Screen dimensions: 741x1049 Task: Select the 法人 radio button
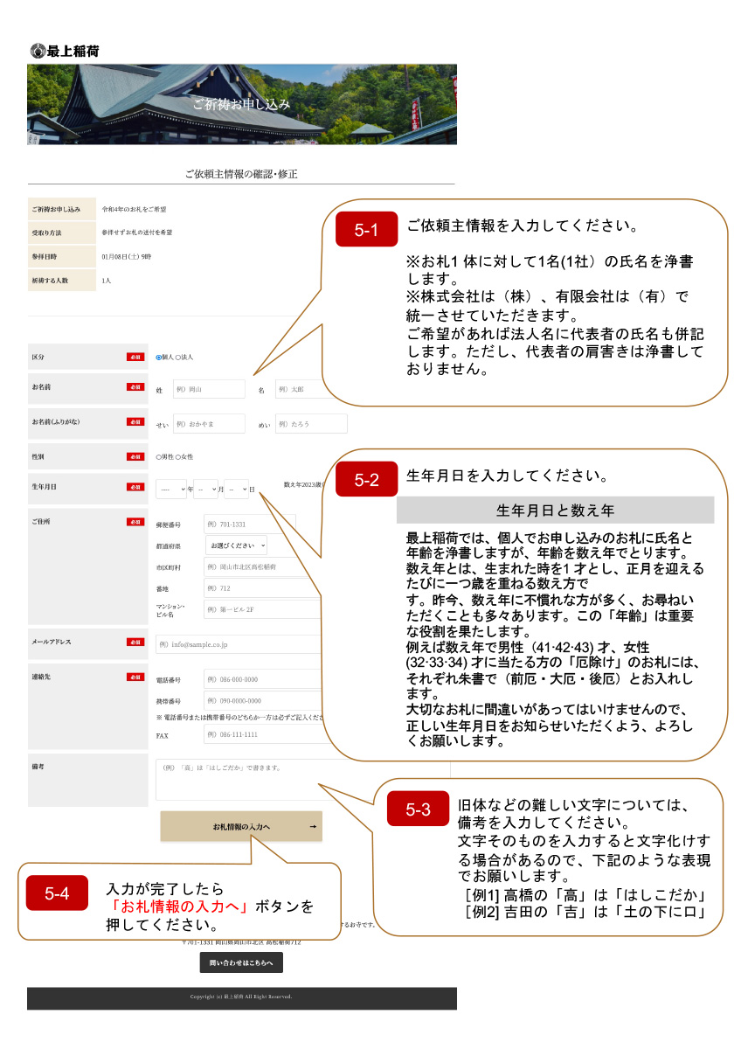[x=178, y=358]
